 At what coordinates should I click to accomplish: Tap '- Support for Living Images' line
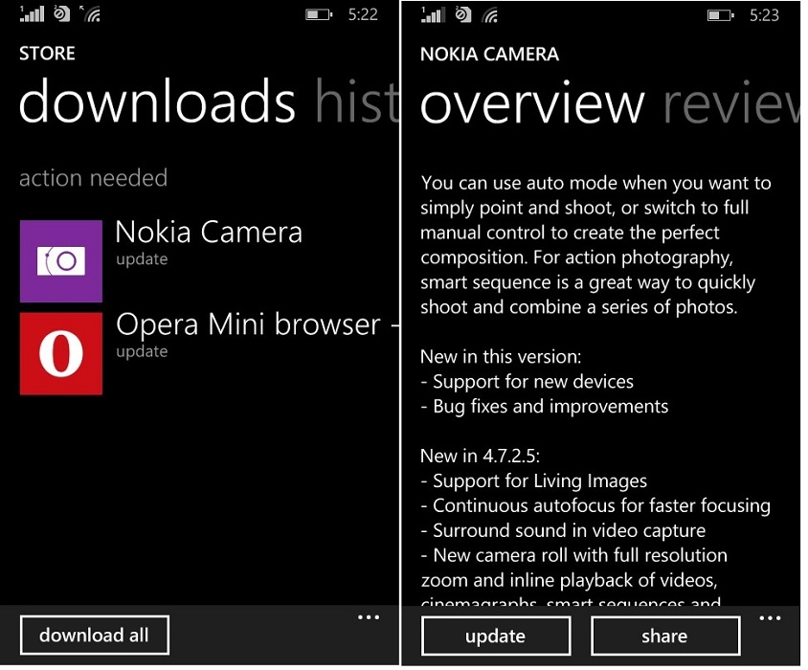click(x=534, y=480)
